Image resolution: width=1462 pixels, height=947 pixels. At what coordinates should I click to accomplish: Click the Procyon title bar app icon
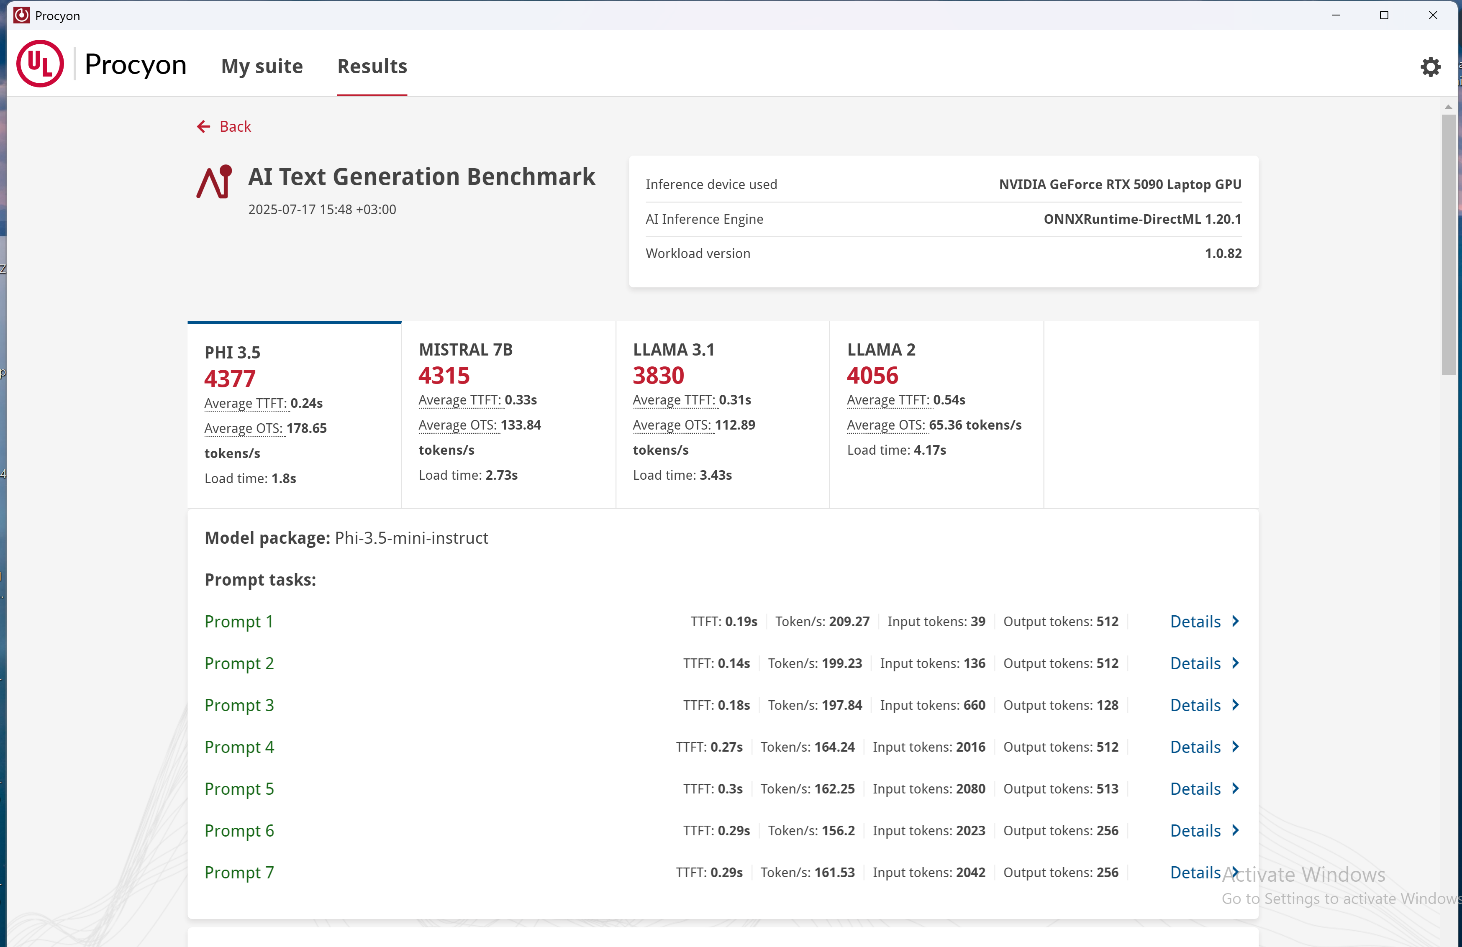coord(21,15)
